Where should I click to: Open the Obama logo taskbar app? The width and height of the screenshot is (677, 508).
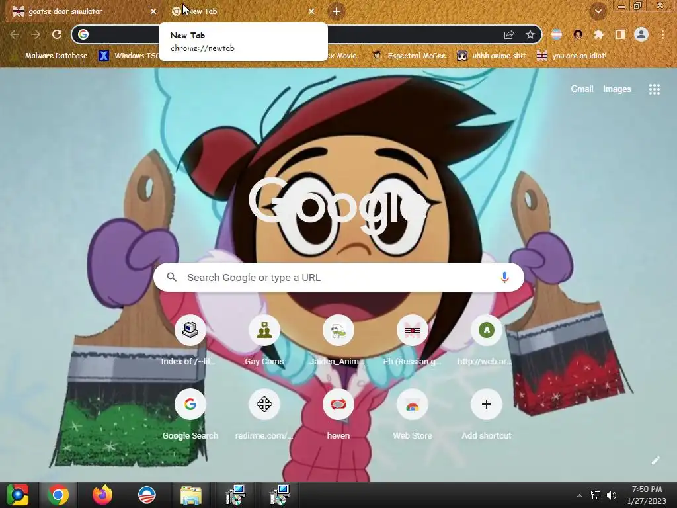click(x=146, y=495)
